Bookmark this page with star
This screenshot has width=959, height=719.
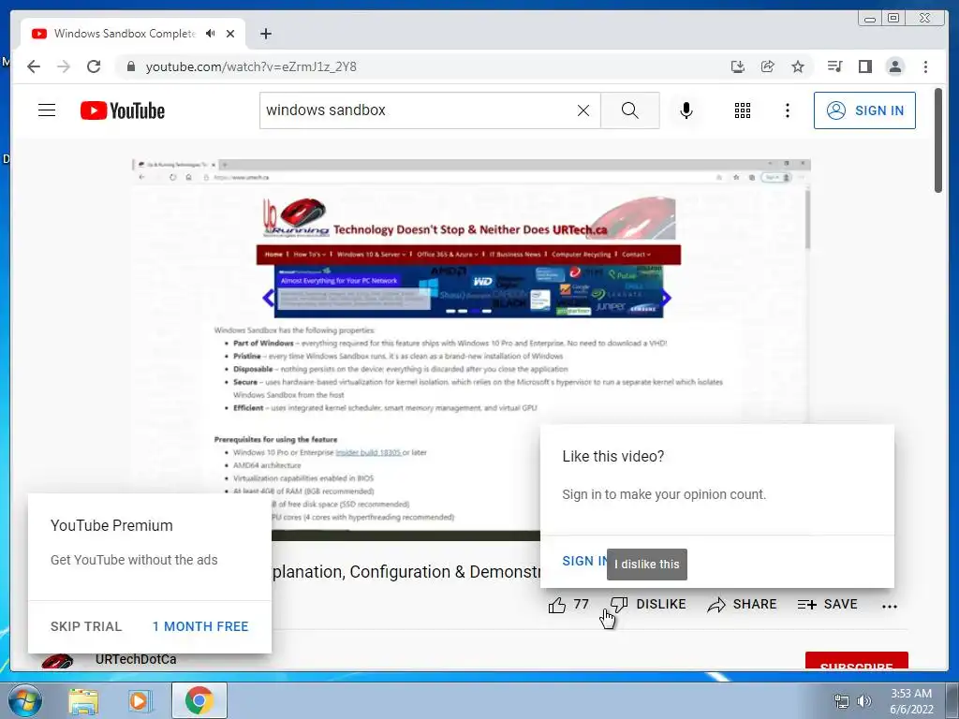point(798,66)
